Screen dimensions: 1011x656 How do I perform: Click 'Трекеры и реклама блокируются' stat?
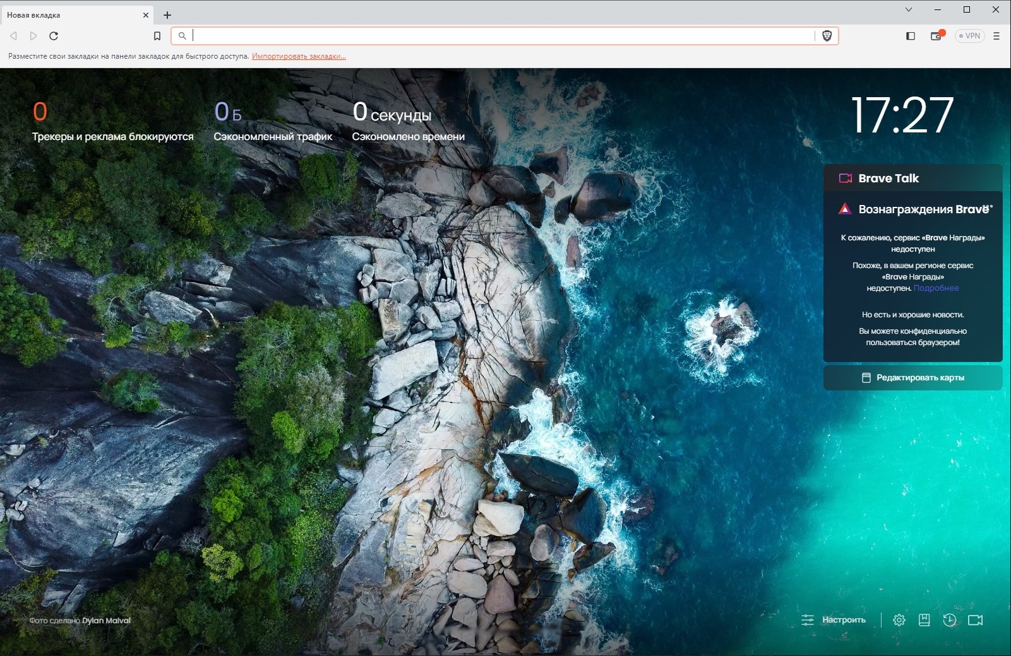pos(112,121)
